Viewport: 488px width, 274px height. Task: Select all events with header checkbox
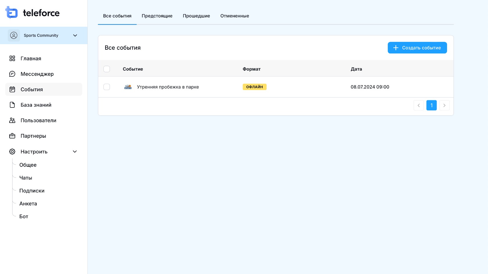(x=107, y=69)
